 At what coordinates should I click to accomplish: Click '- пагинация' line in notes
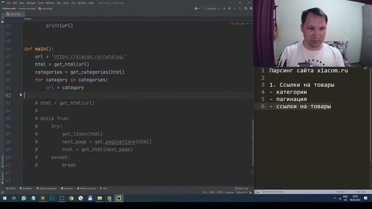[288, 99]
